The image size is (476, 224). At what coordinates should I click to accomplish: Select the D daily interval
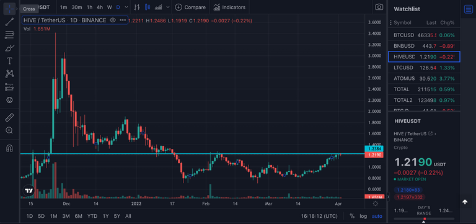tap(118, 7)
